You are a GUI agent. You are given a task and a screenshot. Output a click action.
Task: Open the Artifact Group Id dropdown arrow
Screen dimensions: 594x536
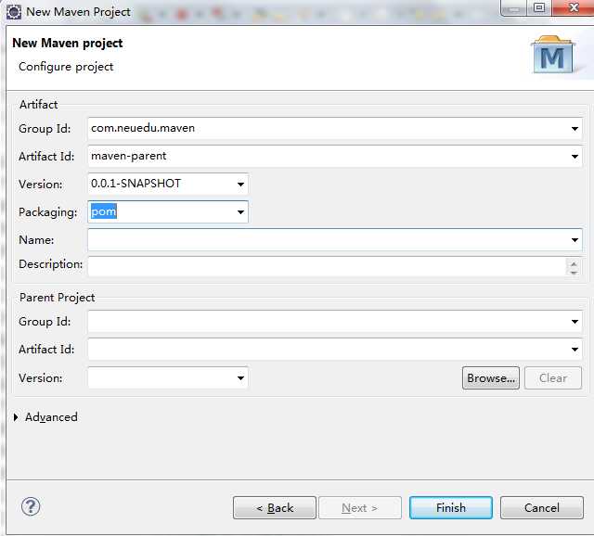(575, 129)
